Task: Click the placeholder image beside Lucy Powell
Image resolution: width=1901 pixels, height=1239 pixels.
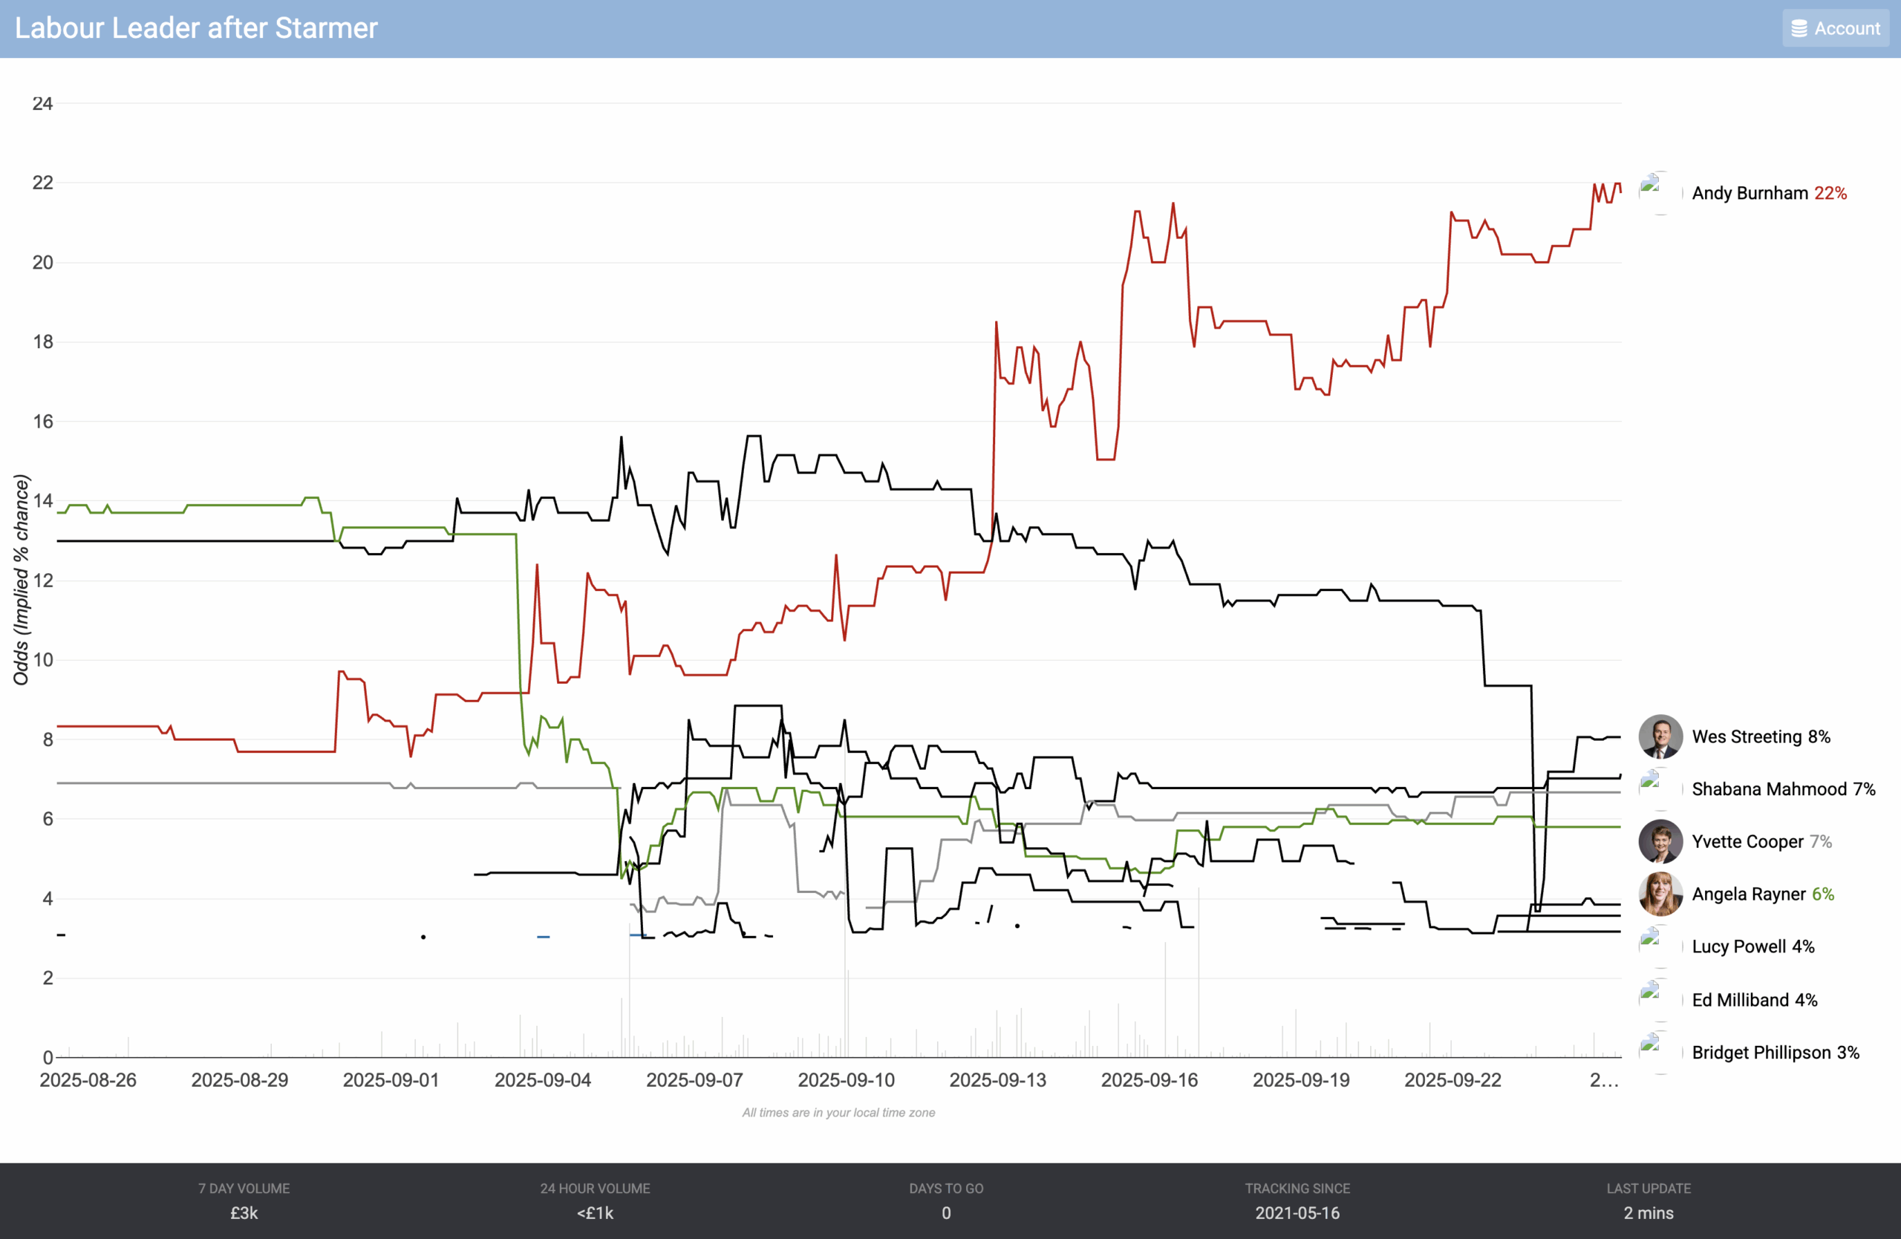Action: click(1651, 941)
